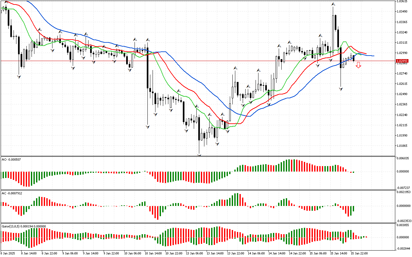Select the 8 Jan 22:00 time label
The image size is (412, 257).
(49, 253)
